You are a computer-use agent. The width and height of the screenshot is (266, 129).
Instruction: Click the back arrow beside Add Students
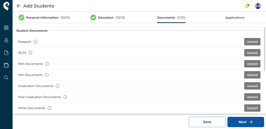19,6
